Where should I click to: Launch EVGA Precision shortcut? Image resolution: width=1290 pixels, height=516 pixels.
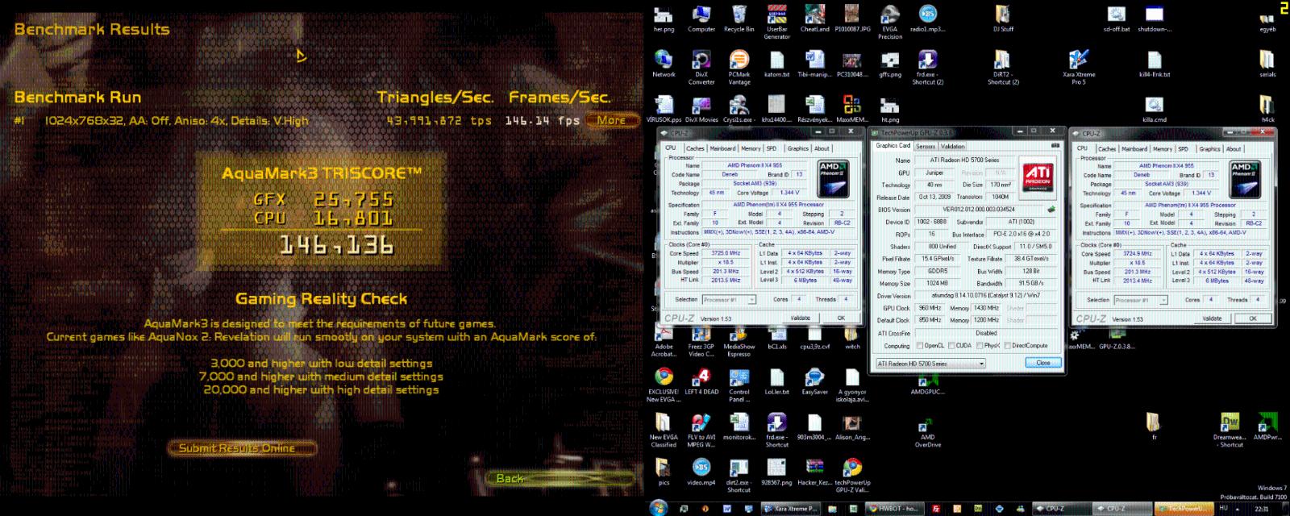click(x=890, y=22)
